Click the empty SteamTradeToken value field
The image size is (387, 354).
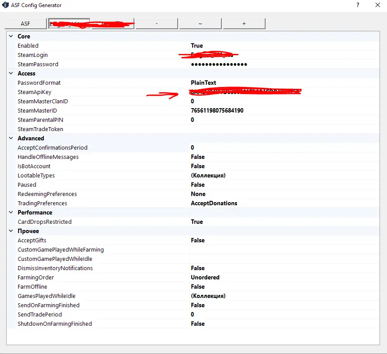click(285, 129)
